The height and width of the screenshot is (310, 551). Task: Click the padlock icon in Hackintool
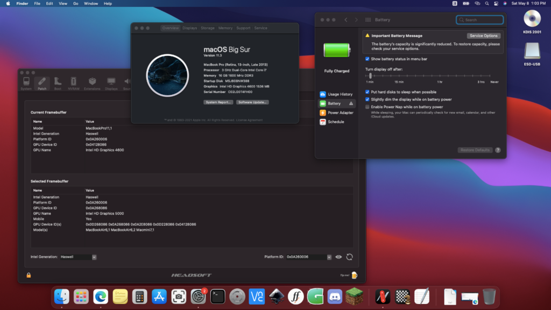coord(29,275)
